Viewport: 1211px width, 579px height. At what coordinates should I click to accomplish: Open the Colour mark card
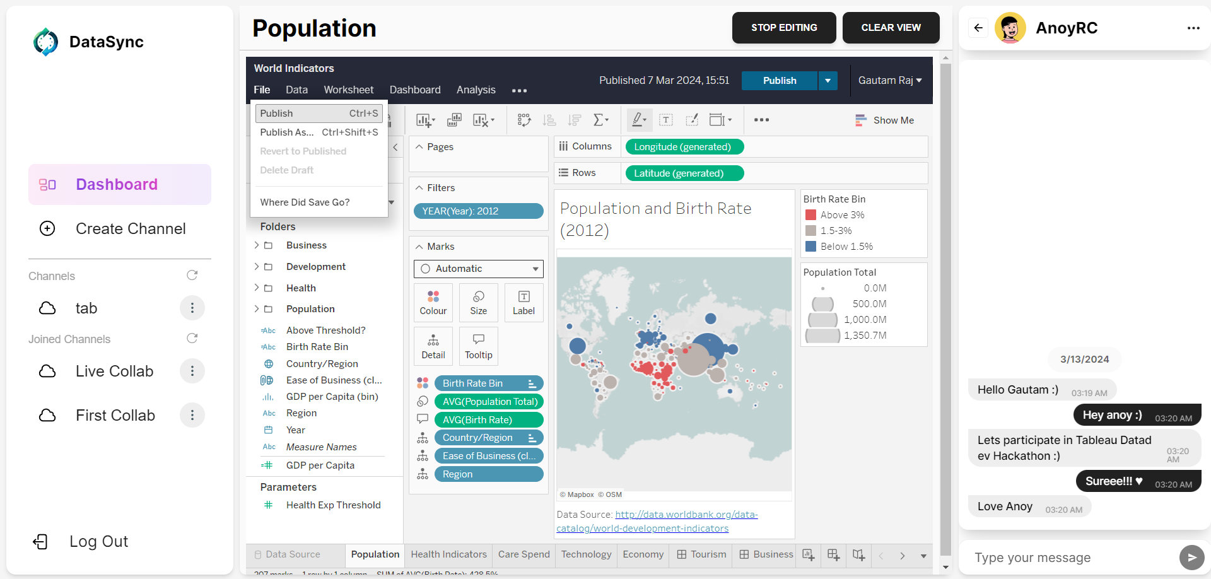pyautogui.click(x=433, y=303)
